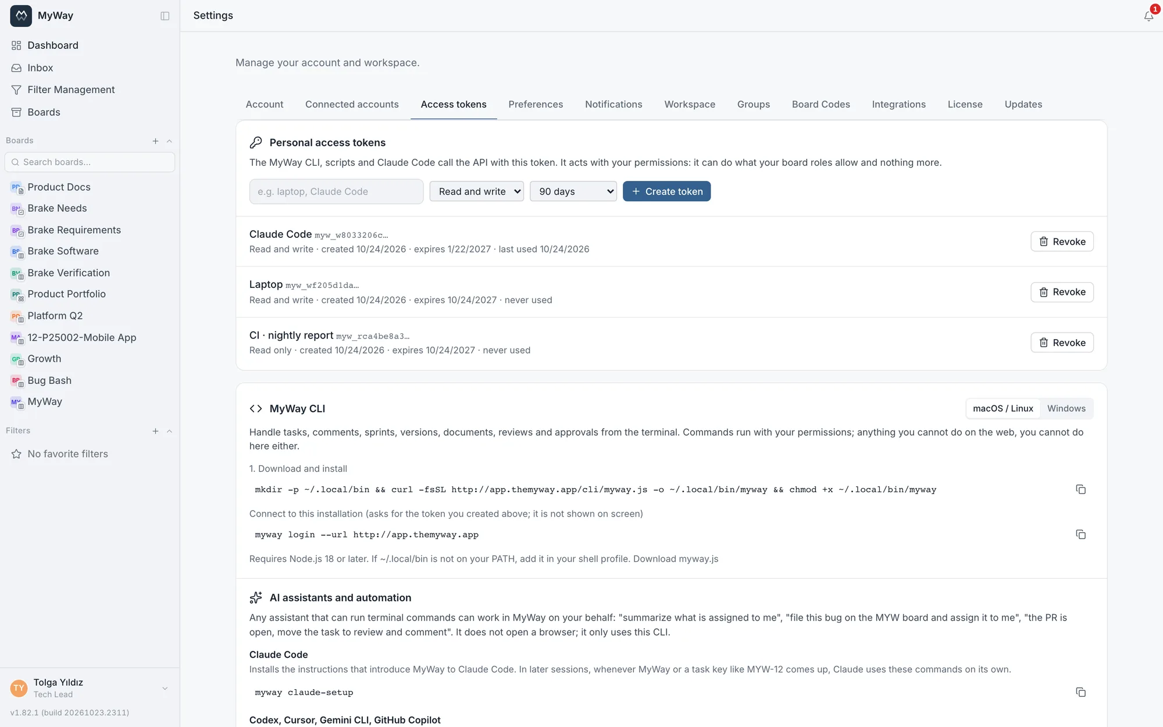Open the Board Codes tab
This screenshot has height=727, width=1163.
click(820, 105)
